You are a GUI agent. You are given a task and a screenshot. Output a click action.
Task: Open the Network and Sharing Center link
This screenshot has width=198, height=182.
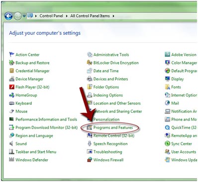click(118, 111)
